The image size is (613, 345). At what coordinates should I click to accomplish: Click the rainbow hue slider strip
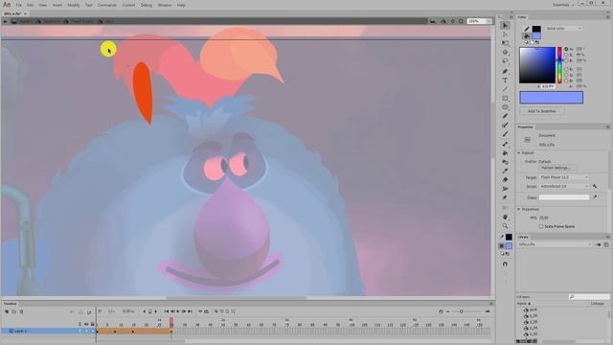pyautogui.click(x=559, y=65)
